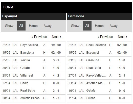Open the Girona 0 - 0 match row
The width and height of the screenshot is (133, 104).
99,98
